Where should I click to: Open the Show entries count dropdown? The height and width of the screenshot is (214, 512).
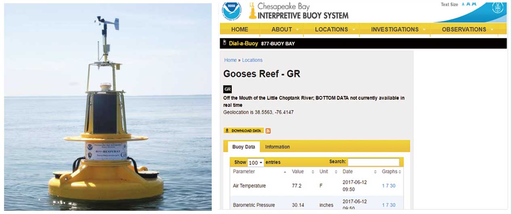[x=255, y=162]
